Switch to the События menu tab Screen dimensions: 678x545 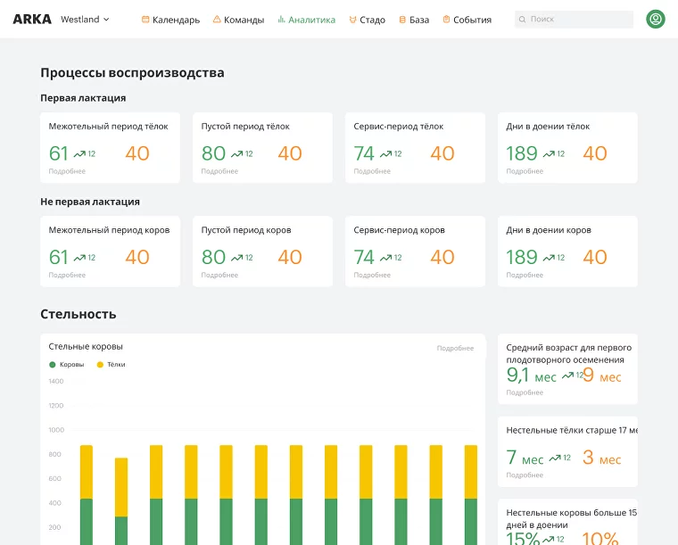point(472,20)
